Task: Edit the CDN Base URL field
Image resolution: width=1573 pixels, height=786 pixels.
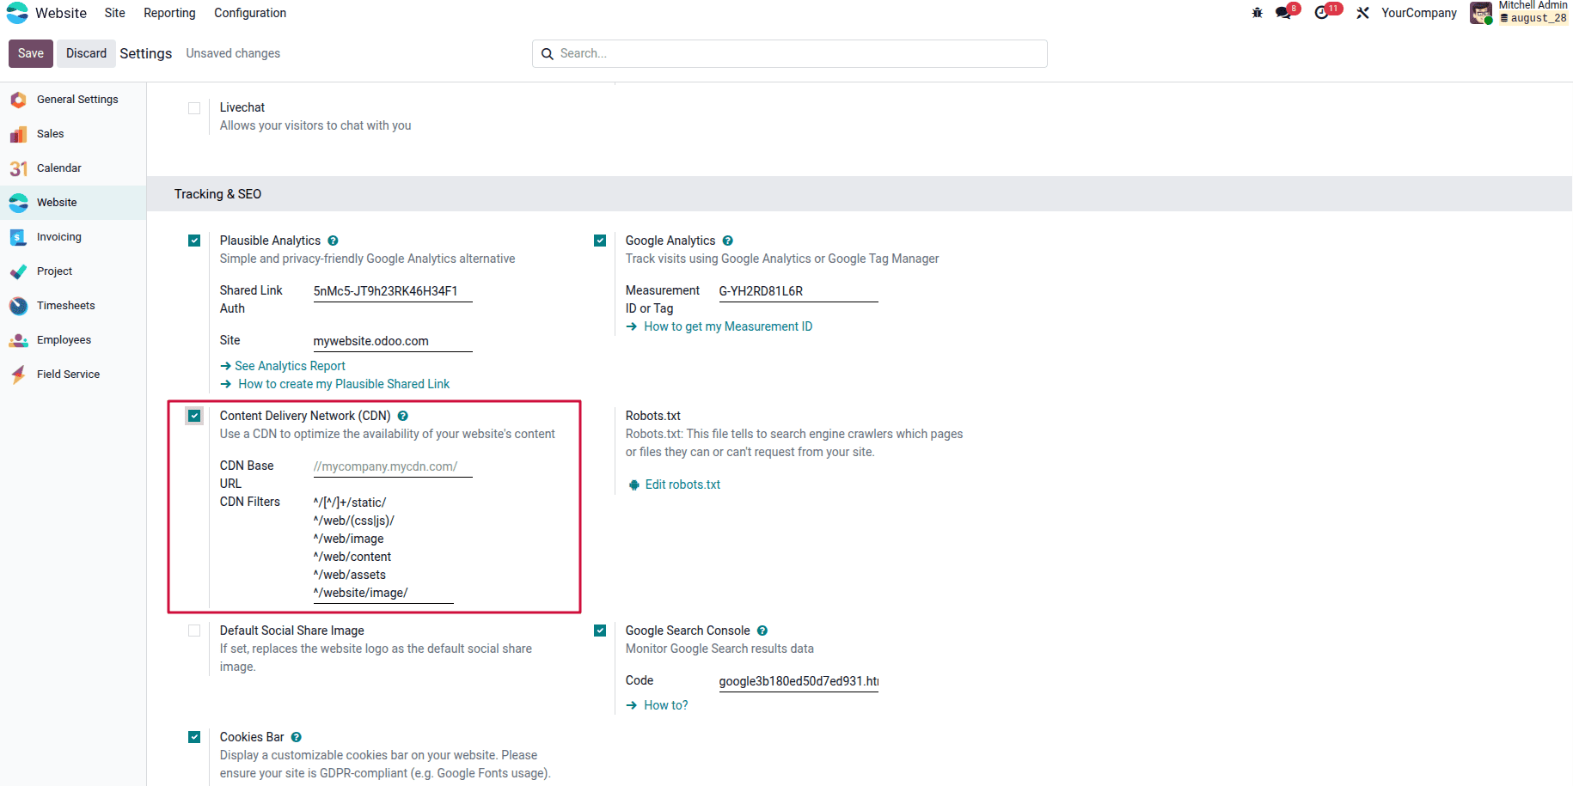Action: [x=393, y=466]
